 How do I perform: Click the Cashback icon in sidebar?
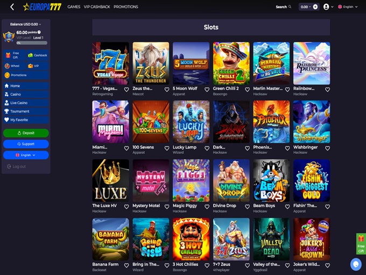(x=30, y=55)
